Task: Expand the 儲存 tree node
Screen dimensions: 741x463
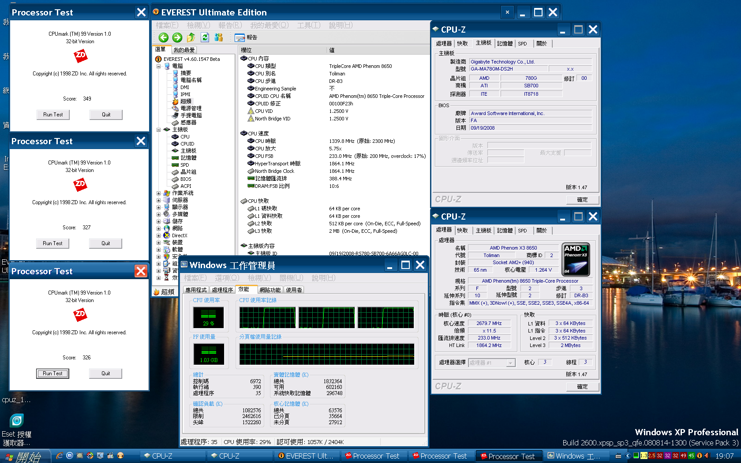Action: tap(158, 221)
